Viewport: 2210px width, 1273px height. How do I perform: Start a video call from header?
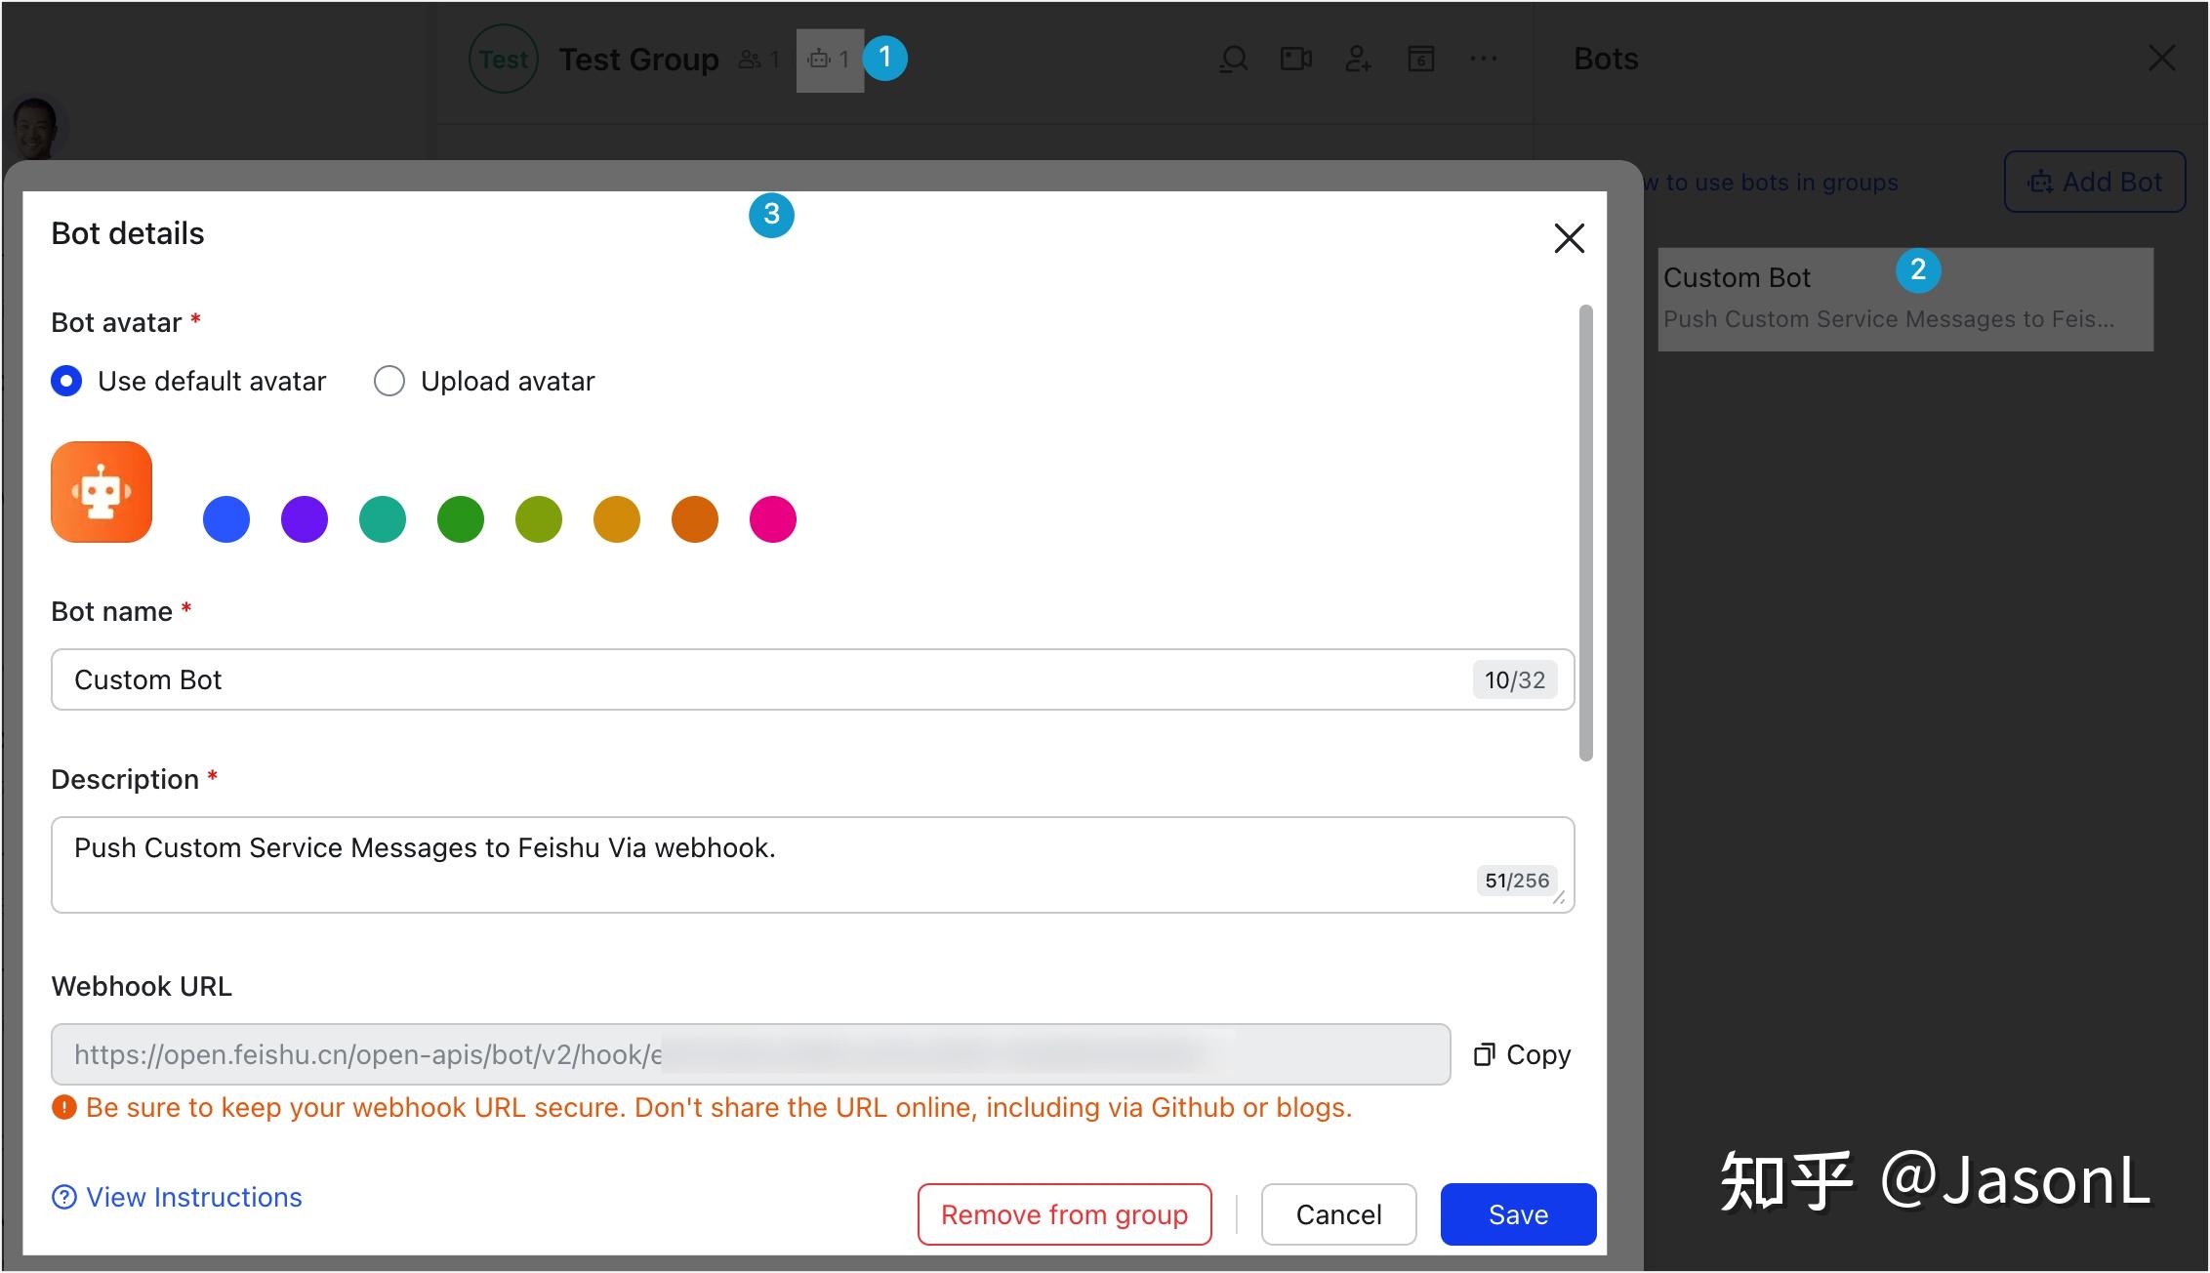click(1295, 60)
